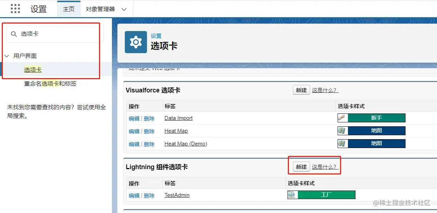437x213 pixels.
Task: Click the blue 地图 swatch in Heat Map (Demo) row
Action: [x=376, y=143]
